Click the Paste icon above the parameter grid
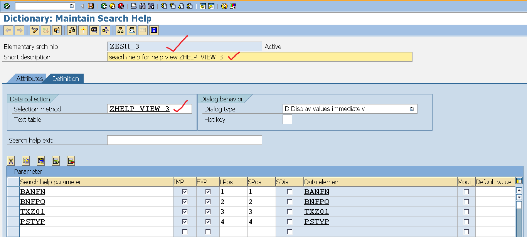 [x=40, y=161]
